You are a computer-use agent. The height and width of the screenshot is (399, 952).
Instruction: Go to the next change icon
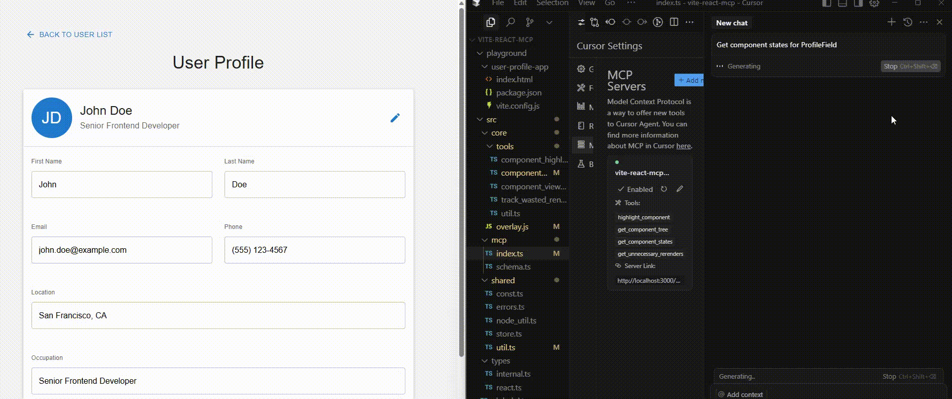[x=642, y=22]
